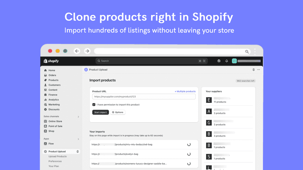303x170 pixels.
Task: Click loading spinner for saddle-bag import
Action: tap(189, 164)
